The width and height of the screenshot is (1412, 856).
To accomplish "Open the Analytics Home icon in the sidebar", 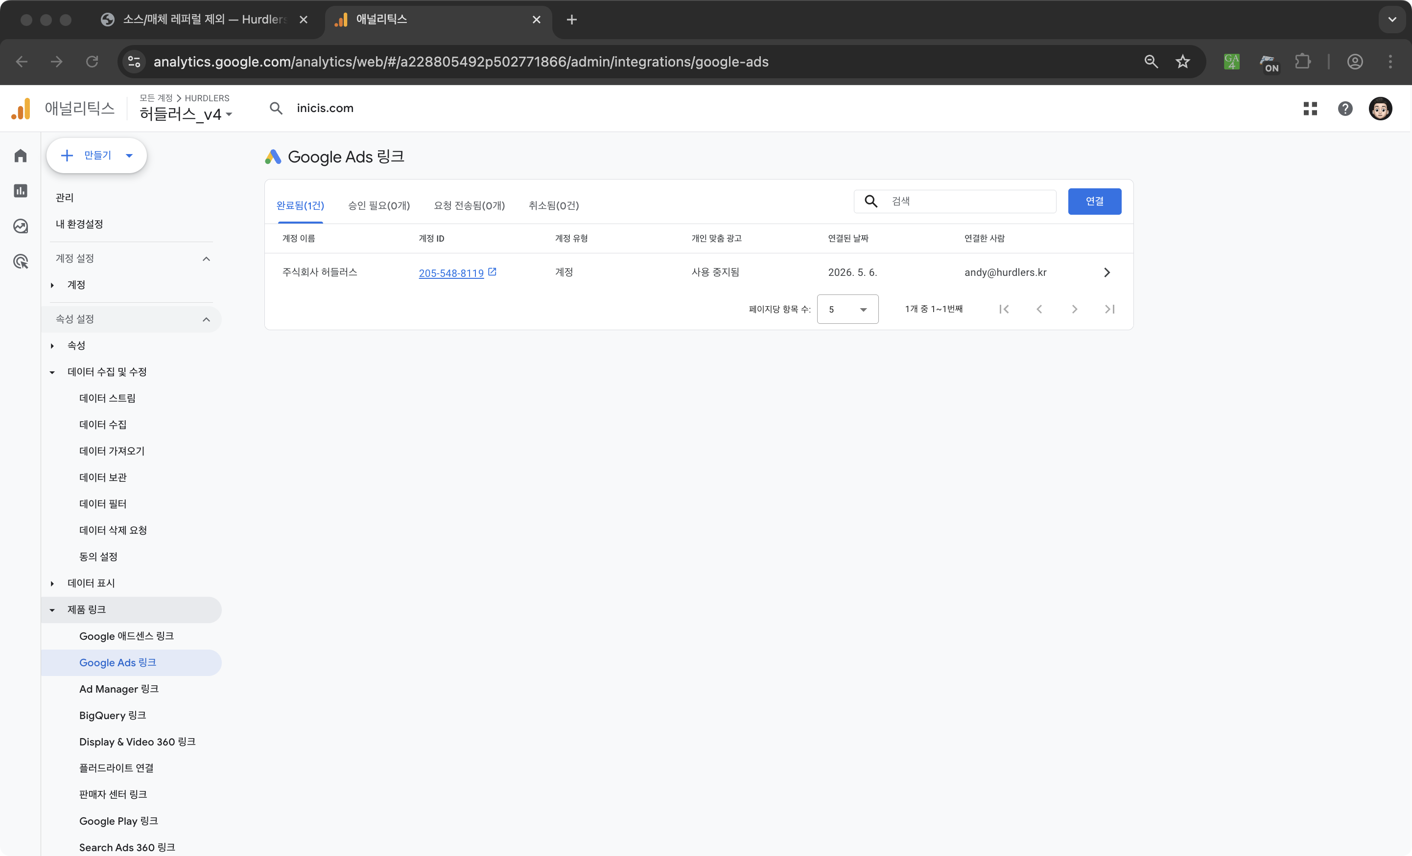I will click(x=21, y=155).
